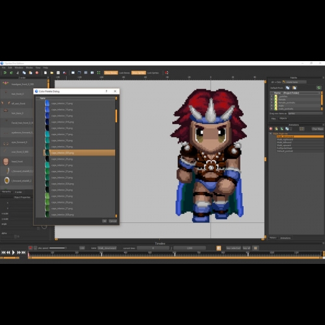The image size is (325, 325).
Task: Expand the female_portraits folder
Action: point(272,103)
